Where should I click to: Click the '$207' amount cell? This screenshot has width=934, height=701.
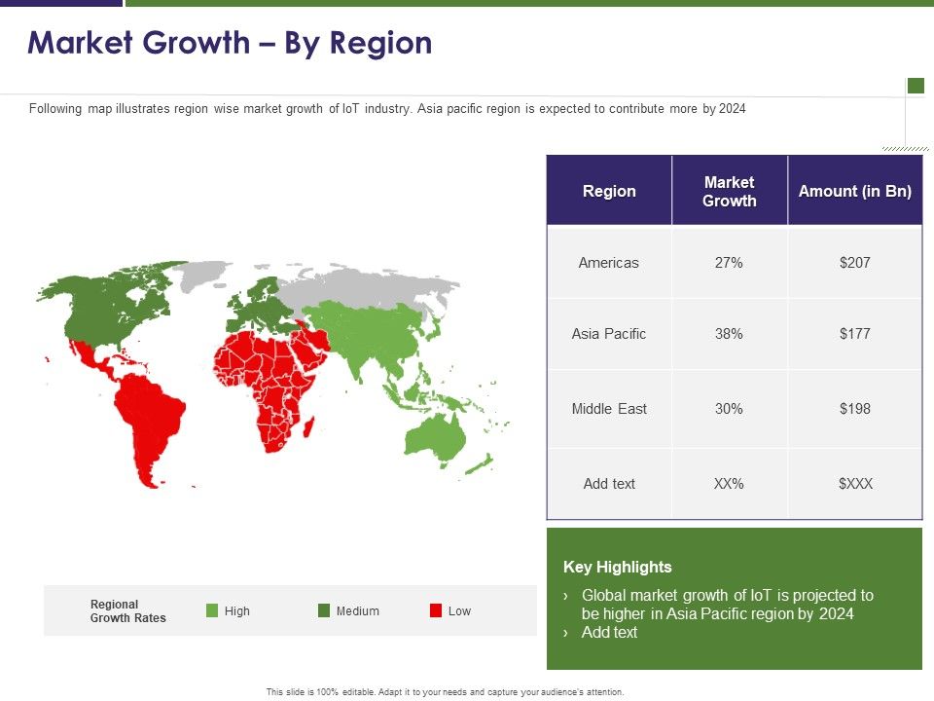(x=855, y=262)
